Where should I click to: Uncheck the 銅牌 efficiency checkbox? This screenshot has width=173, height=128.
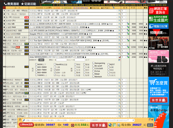[55, 70]
